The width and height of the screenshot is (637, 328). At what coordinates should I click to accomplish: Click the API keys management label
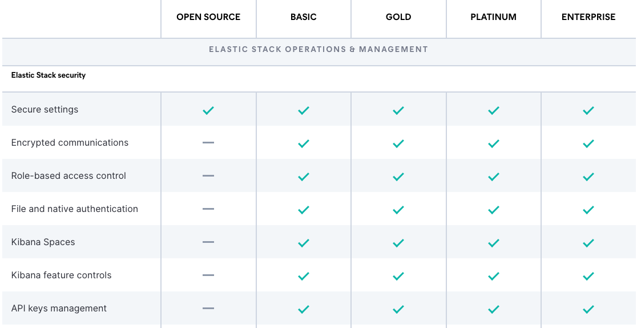coord(59,309)
